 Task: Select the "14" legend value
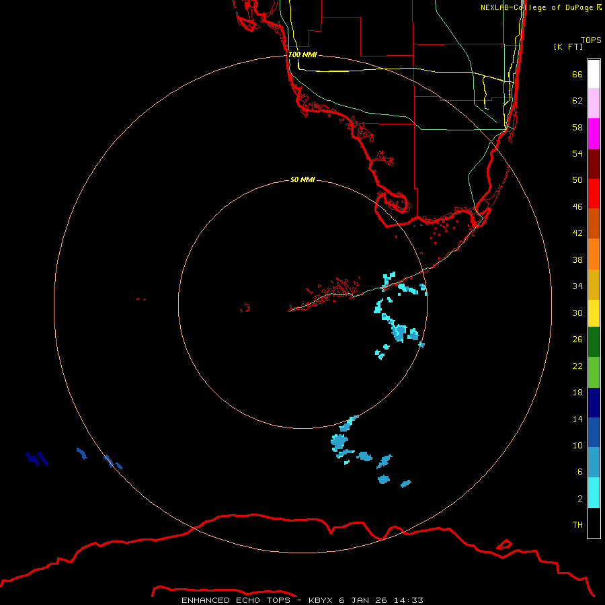click(x=577, y=419)
